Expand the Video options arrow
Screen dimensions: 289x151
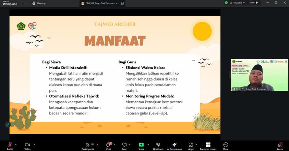pyautogui.click(x=34, y=145)
